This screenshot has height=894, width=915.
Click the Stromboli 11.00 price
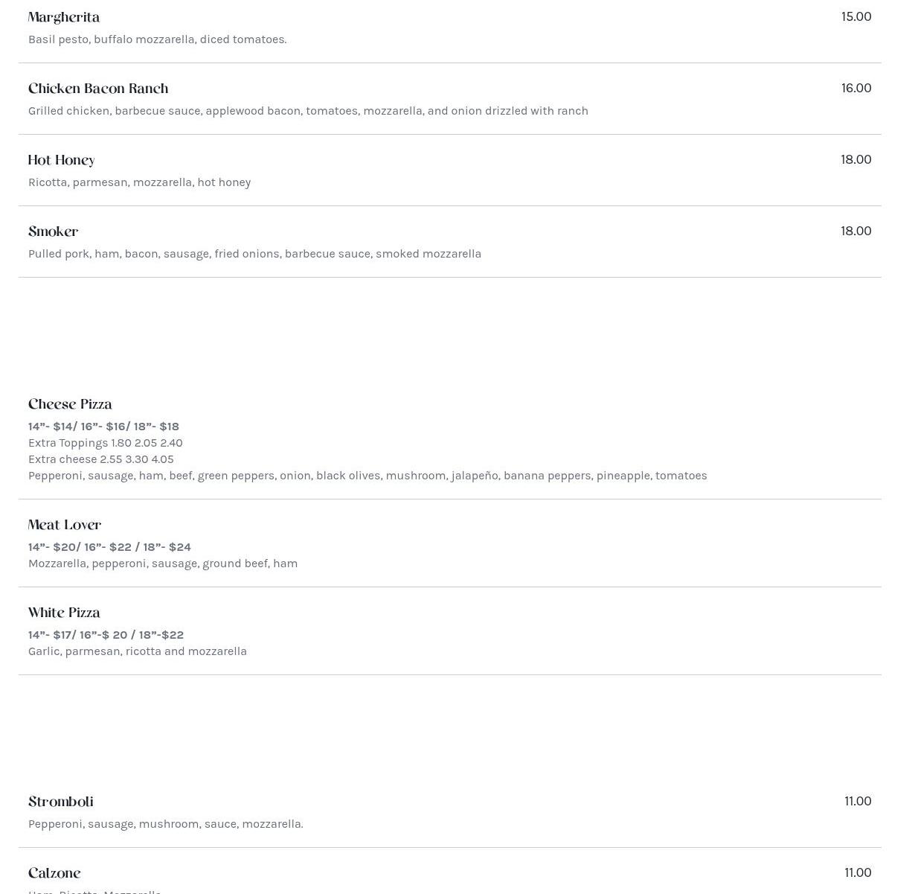tap(858, 801)
